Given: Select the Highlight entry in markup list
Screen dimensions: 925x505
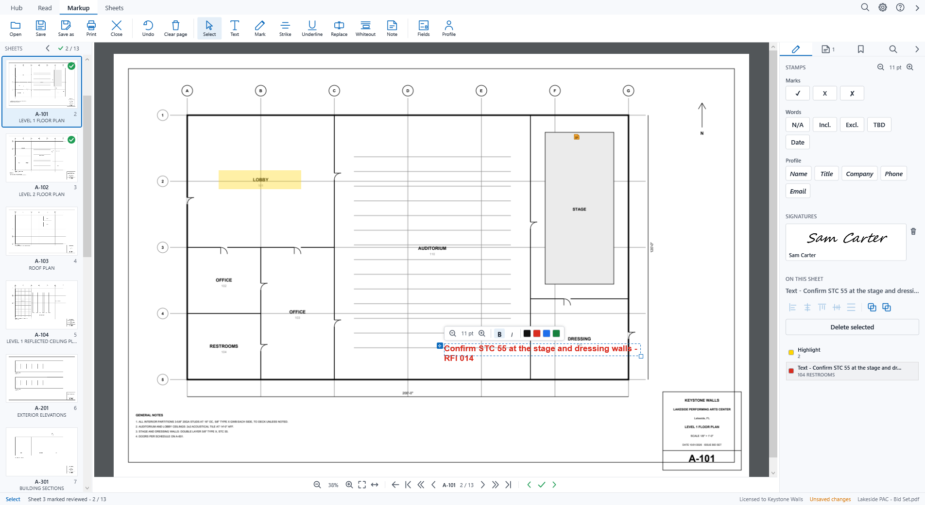Looking at the screenshot, I should click(x=852, y=352).
